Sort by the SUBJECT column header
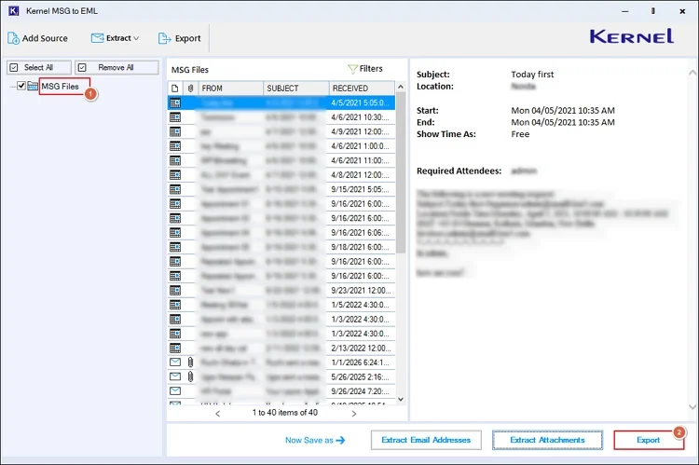699x465 pixels. pos(296,89)
